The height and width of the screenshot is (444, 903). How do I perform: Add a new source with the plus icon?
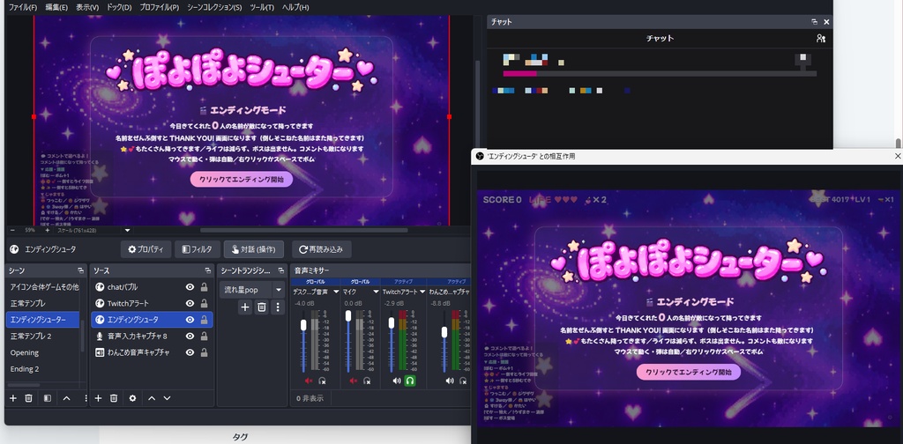pyautogui.click(x=98, y=398)
